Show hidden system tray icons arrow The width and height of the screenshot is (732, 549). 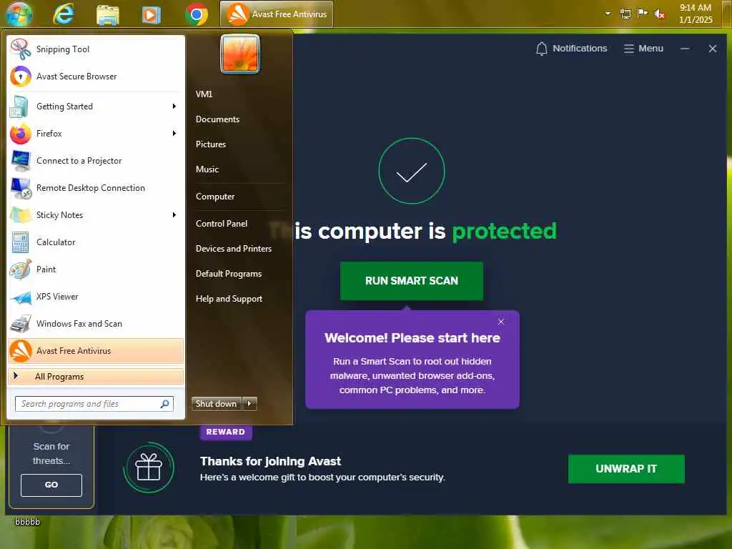tap(608, 14)
